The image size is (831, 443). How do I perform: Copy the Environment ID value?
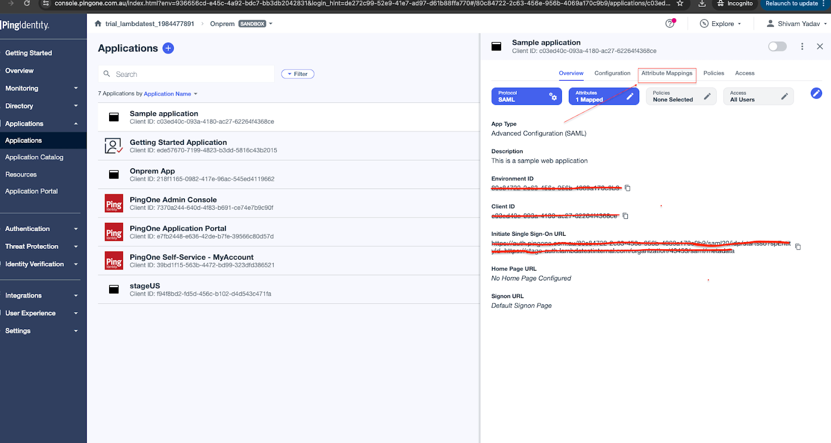point(627,188)
